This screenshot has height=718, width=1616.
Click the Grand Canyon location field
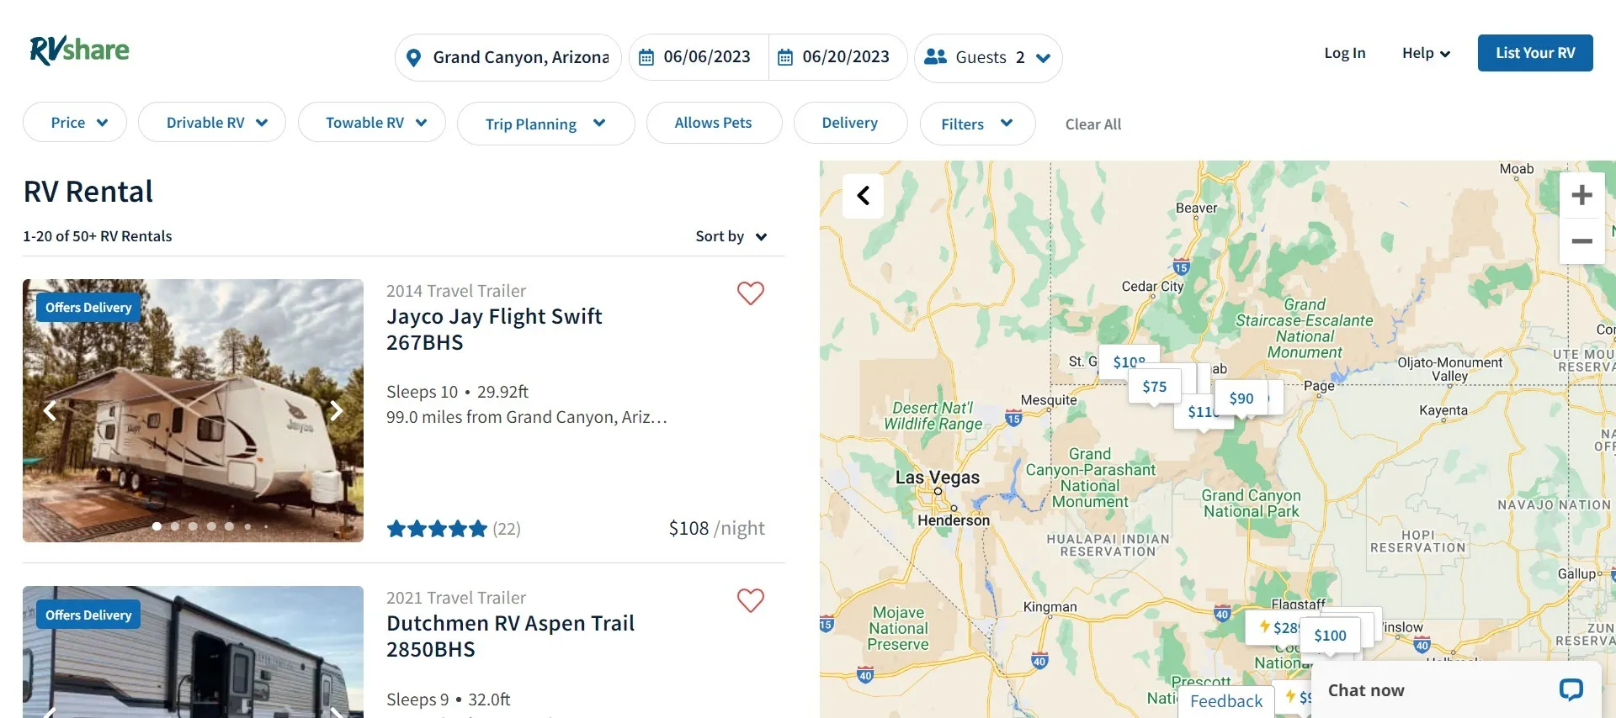pyautogui.click(x=508, y=57)
